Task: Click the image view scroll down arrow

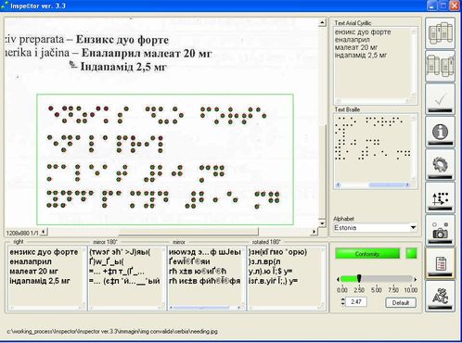Action: (322, 223)
